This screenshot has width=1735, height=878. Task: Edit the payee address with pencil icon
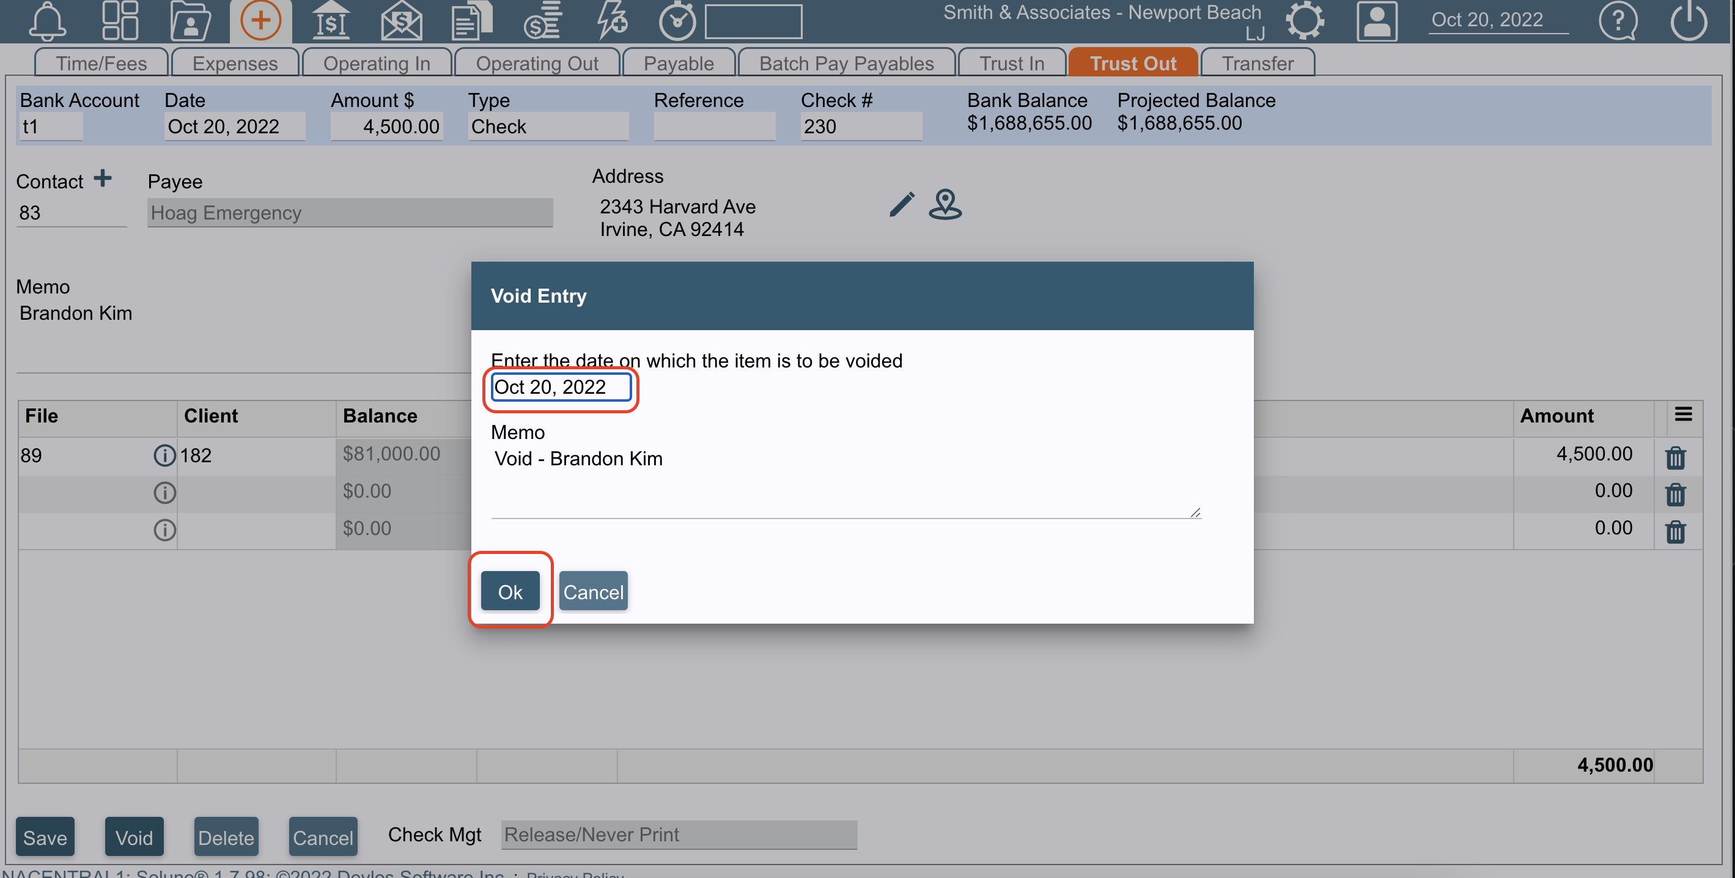(902, 204)
